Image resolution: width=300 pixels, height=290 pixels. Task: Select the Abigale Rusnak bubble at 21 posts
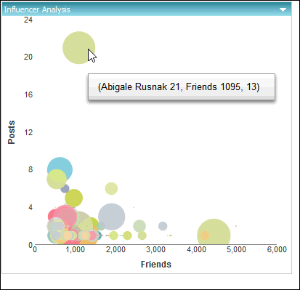pyautogui.click(x=79, y=47)
